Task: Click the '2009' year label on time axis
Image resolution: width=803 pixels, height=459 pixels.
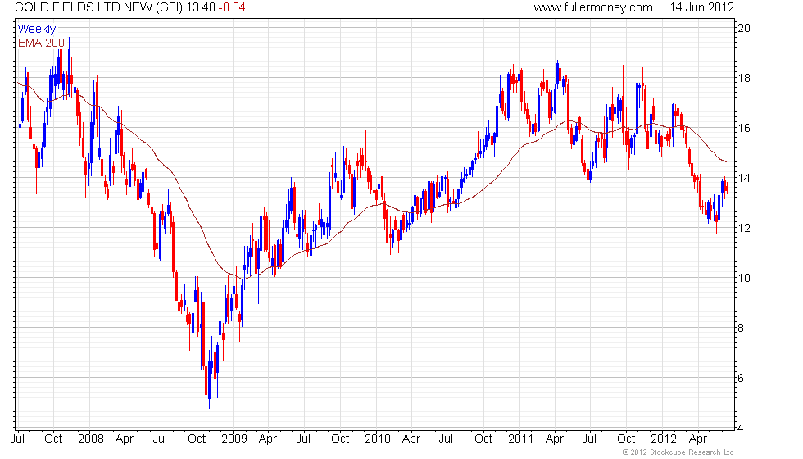Action: (234, 439)
